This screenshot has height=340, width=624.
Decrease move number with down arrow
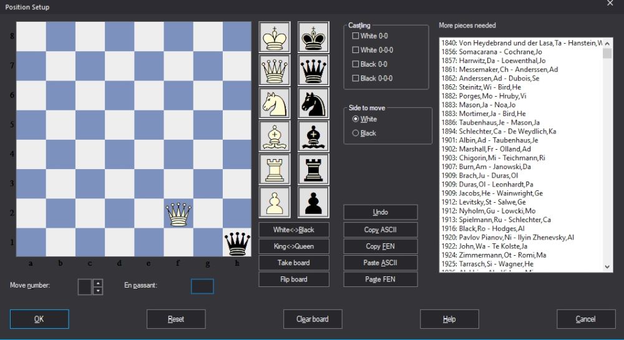tap(97, 291)
